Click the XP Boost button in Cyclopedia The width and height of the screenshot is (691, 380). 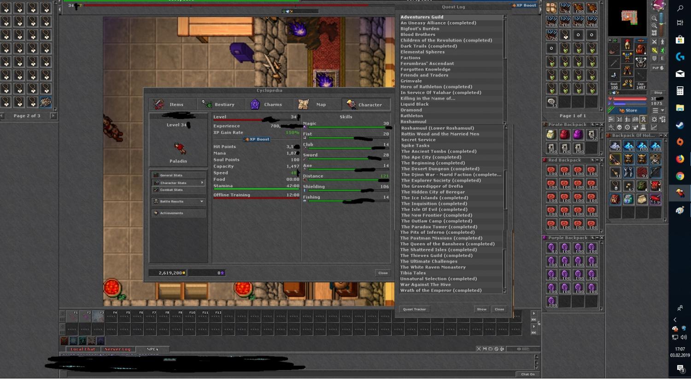tap(257, 139)
